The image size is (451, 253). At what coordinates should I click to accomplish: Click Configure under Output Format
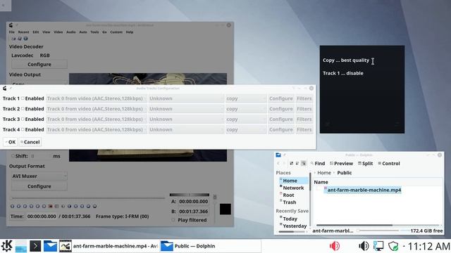coord(39,186)
